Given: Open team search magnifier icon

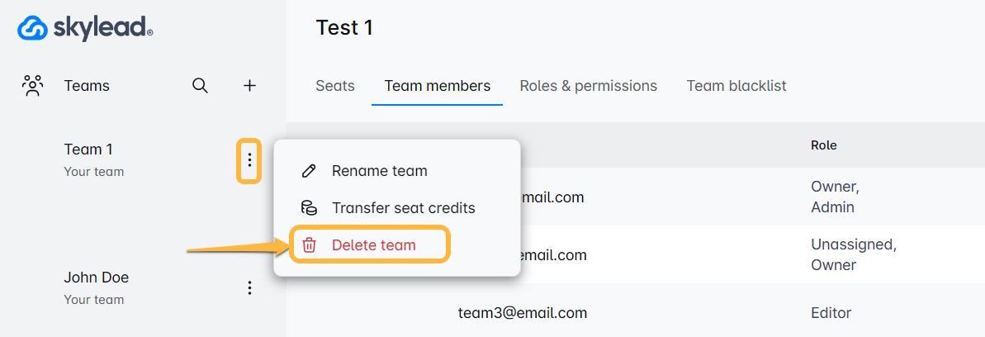Looking at the screenshot, I should [x=200, y=85].
